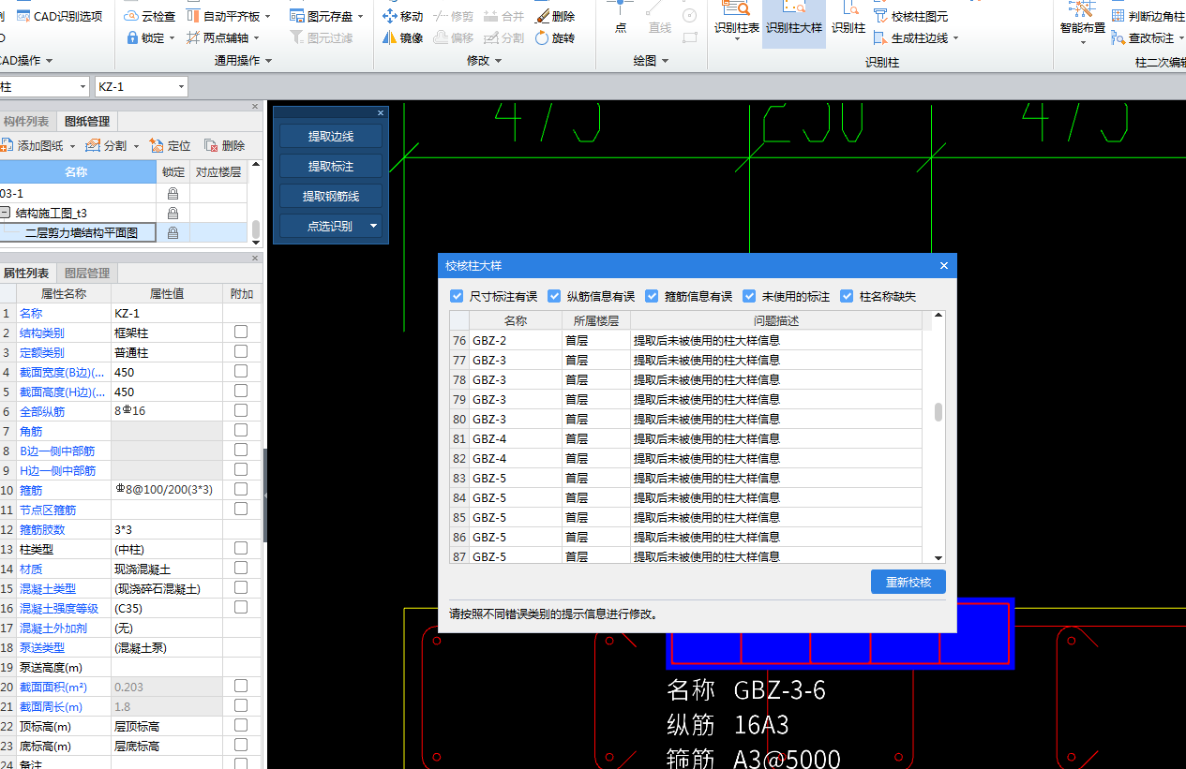Image resolution: width=1186 pixels, height=769 pixels.
Task: Click the 重新校核 button
Action: pos(908,582)
